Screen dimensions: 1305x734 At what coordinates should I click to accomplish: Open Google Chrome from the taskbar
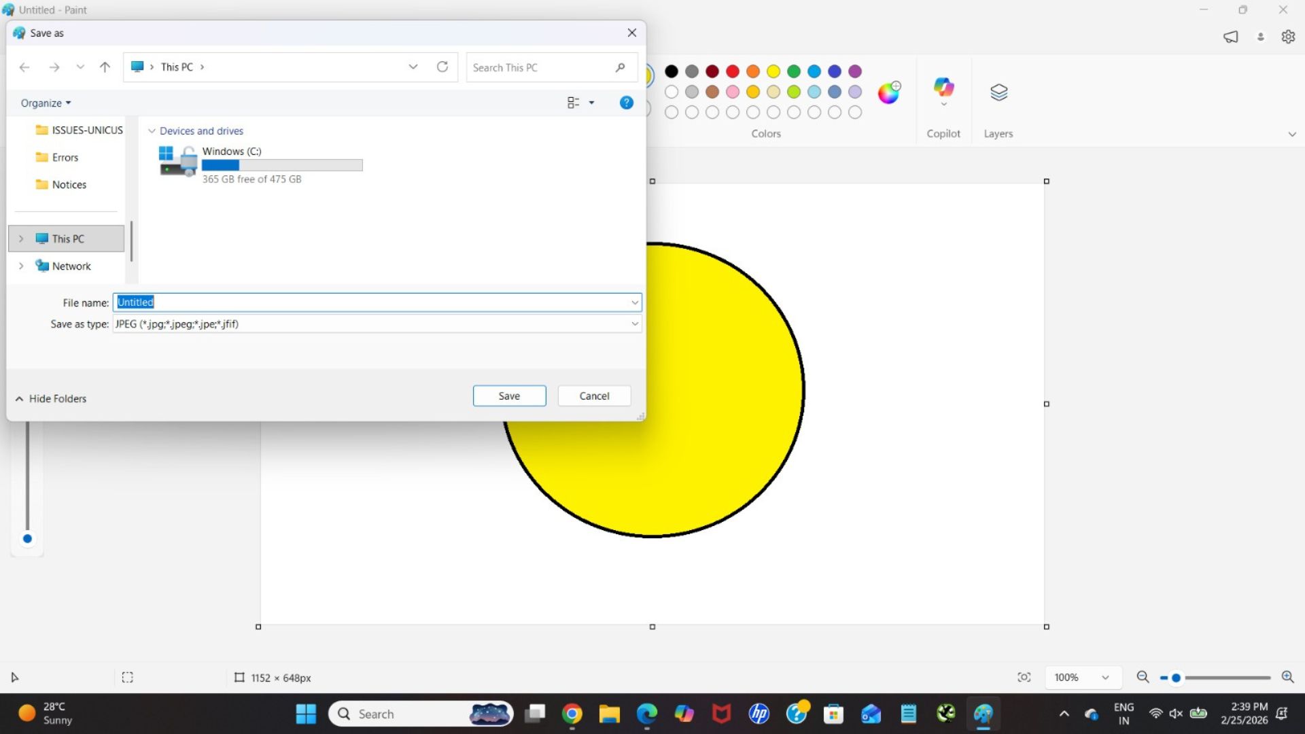pyautogui.click(x=572, y=714)
